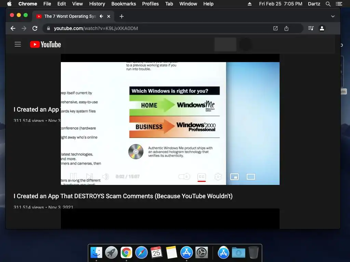This screenshot has height=262, width=350.
Task: Open the App Store beside Notes in the Dock
Action: [186, 253]
